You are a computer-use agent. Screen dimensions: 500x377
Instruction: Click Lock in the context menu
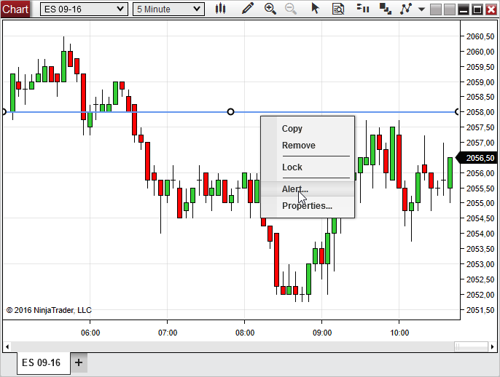pos(292,167)
